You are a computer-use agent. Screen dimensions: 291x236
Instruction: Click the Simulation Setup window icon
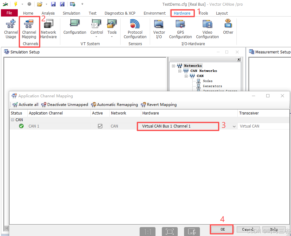[x=7, y=52]
